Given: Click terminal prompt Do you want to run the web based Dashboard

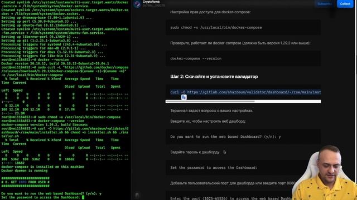Looking at the screenshot, I should (x=51, y=193).
